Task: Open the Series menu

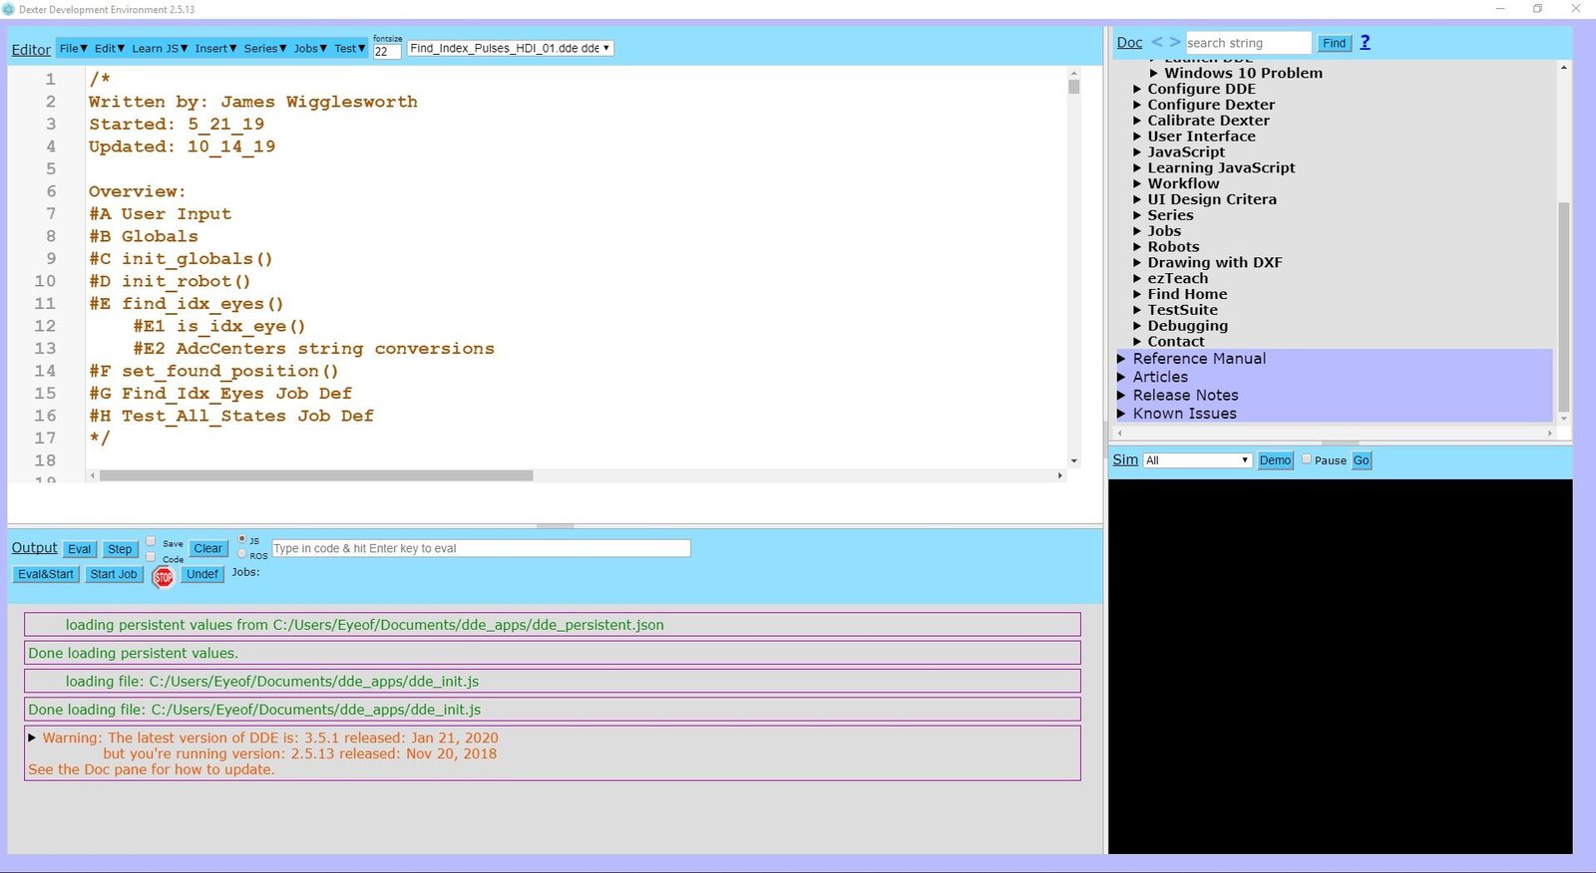Action: pos(265,48)
